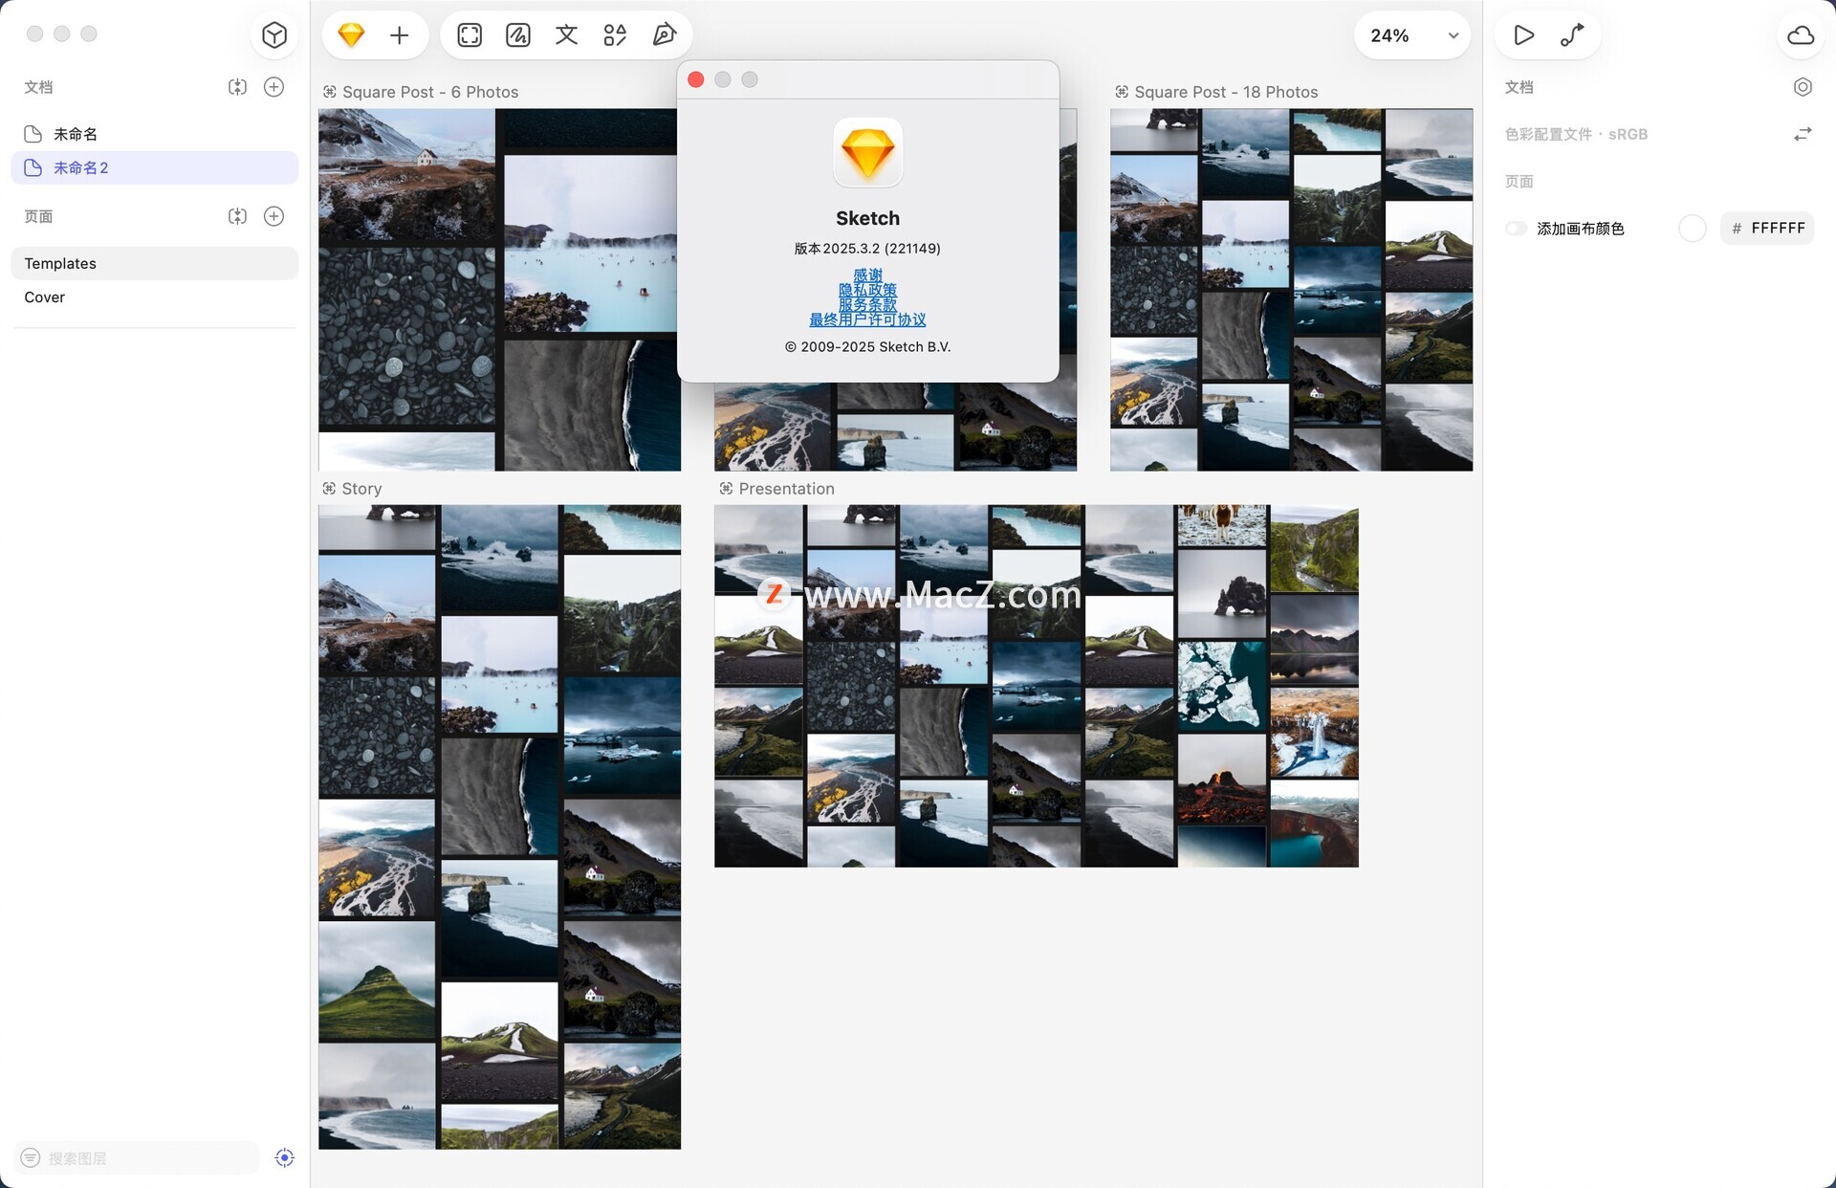Open the 最终用户许可协议 license link

coord(867,319)
